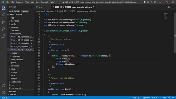Split the editor to the right

point(169,7)
